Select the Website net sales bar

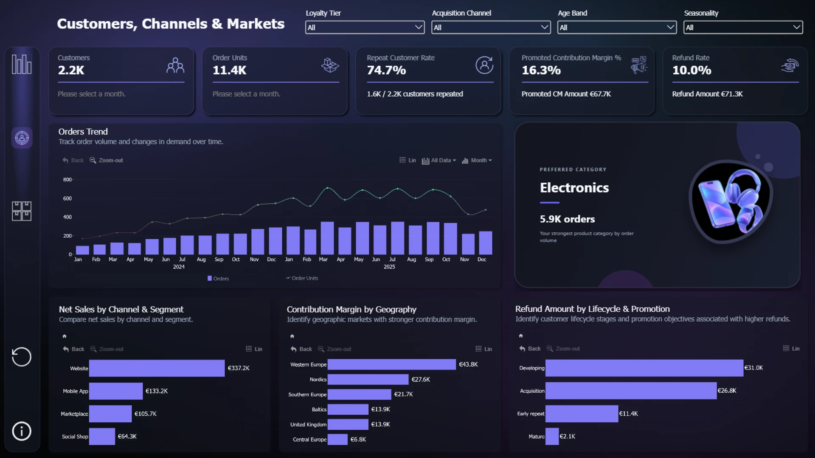click(157, 368)
